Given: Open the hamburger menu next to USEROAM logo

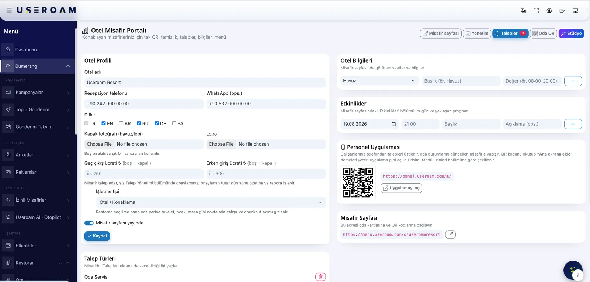Looking at the screenshot, I should tap(9, 10).
